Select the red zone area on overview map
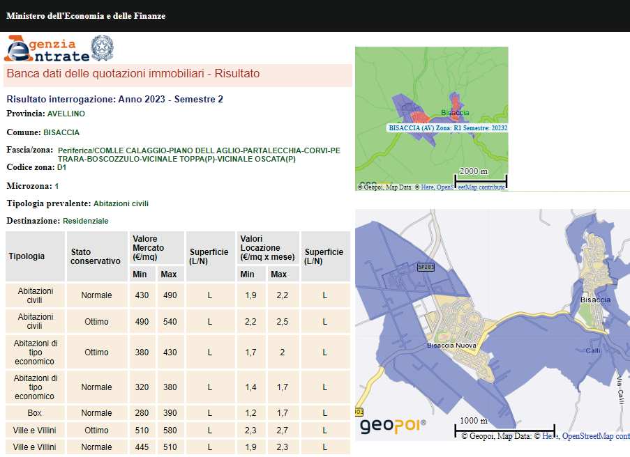This screenshot has height=457, width=630. point(419,116)
